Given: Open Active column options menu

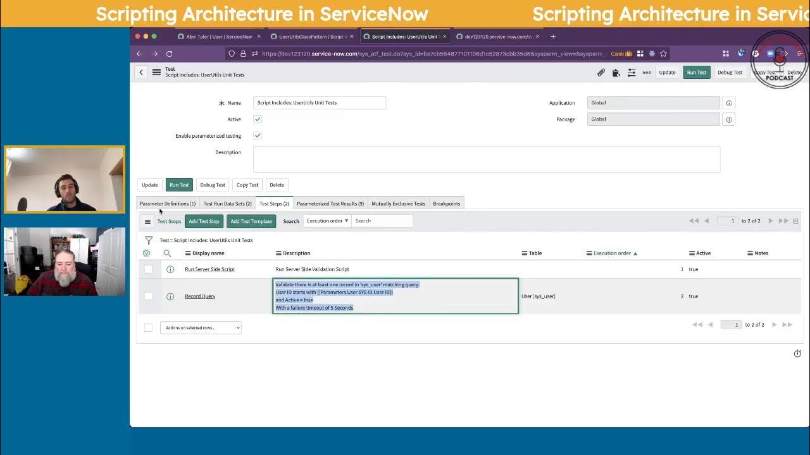Looking at the screenshot, I should pyautogui.click(x=692, y=253).
